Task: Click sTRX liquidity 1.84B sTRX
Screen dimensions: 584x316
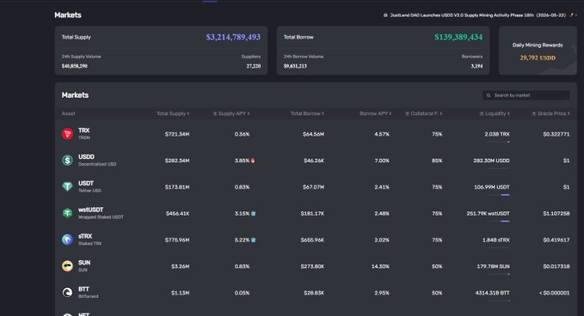Action: tap(495, 240)
